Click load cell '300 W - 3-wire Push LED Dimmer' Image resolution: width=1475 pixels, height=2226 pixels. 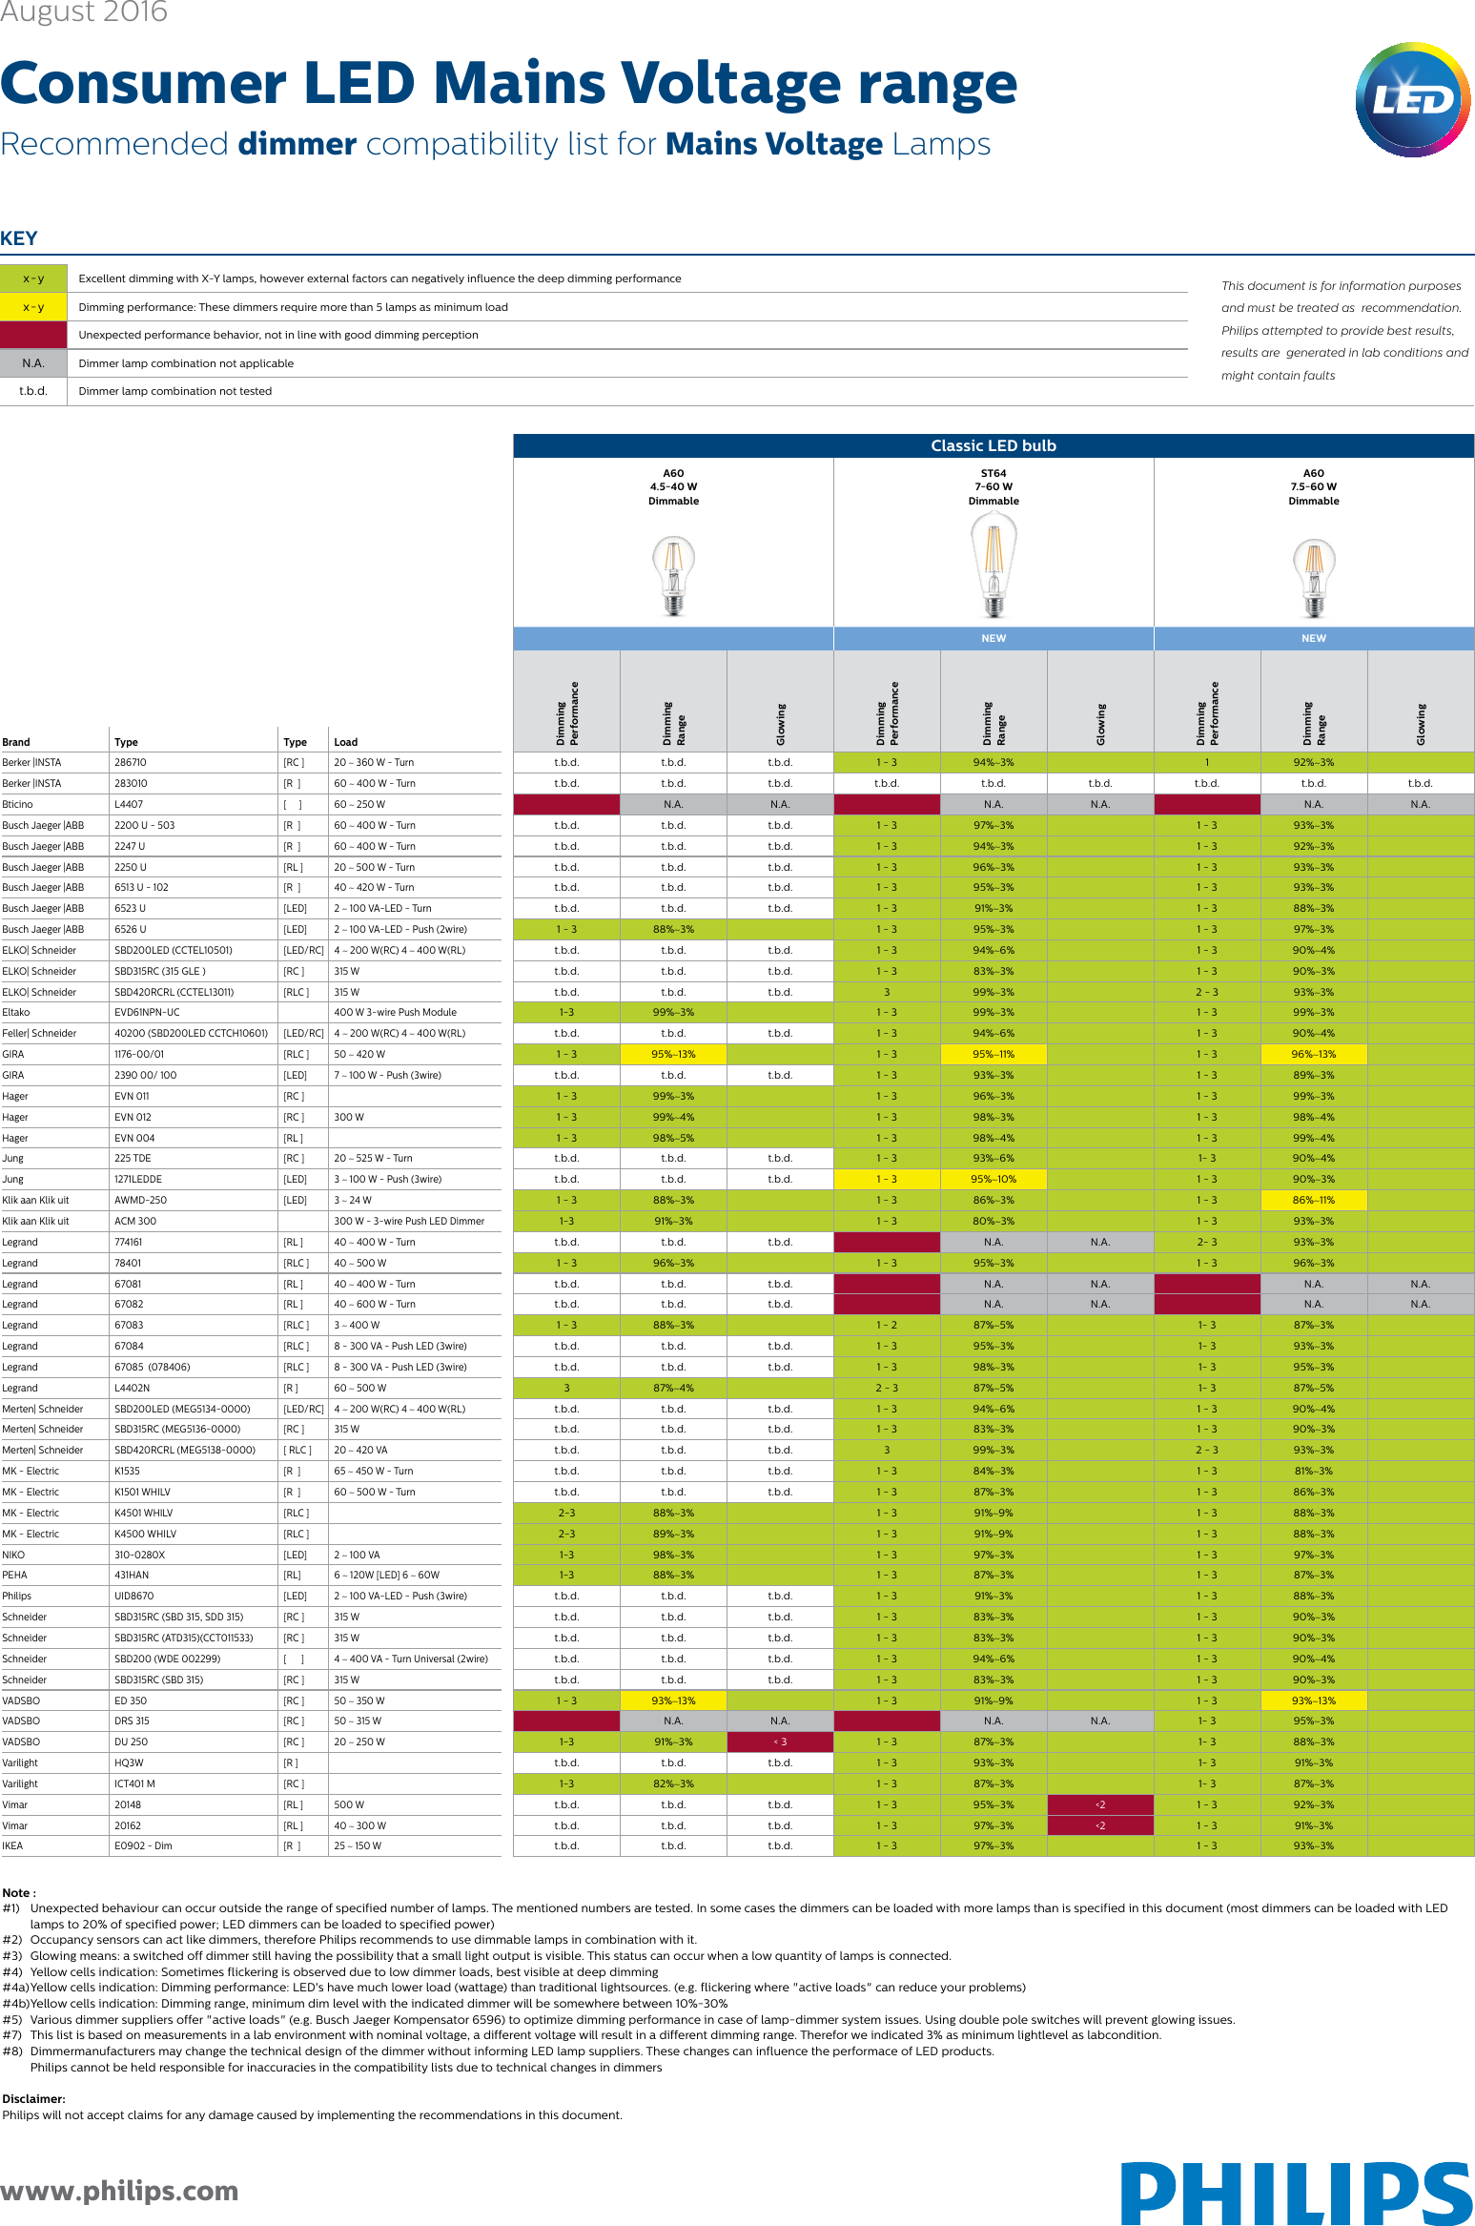point(409,1221)
